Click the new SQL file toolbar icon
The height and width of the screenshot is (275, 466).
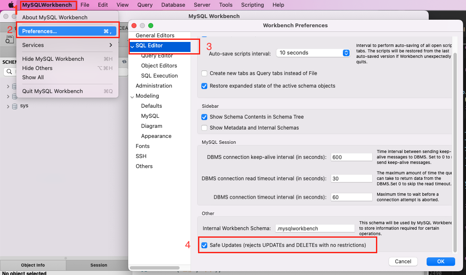[x=10, y=39]
